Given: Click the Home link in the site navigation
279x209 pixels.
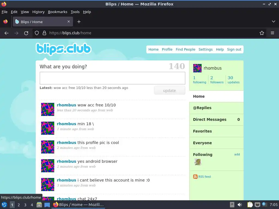Looking at the screenshot, I should click(153, 50).
